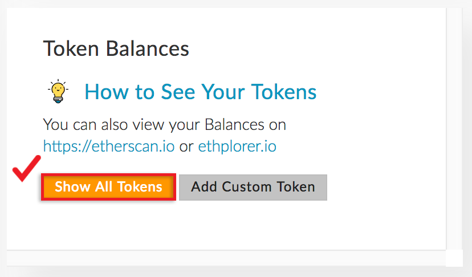Click the 'You can also view your Balances' text
Image resolution: width=472 pixels, height=277 pixels.
coord(165,124)
